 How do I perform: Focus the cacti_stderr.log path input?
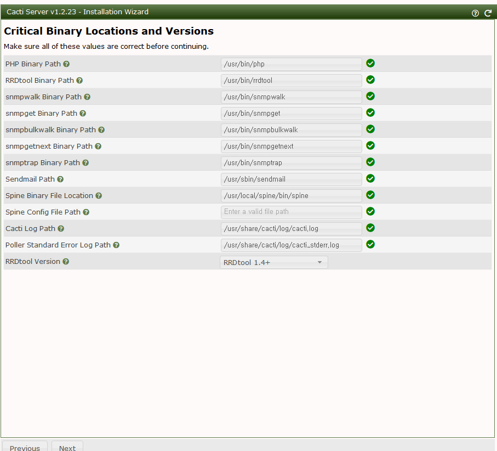point(292,245)
